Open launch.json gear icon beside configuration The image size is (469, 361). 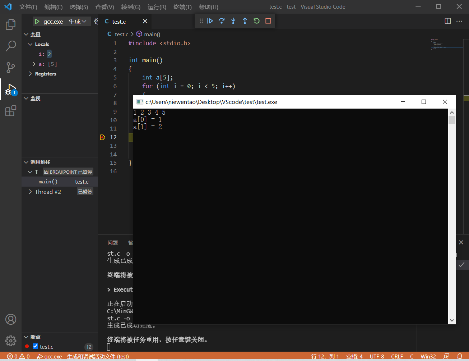(96, 22)
